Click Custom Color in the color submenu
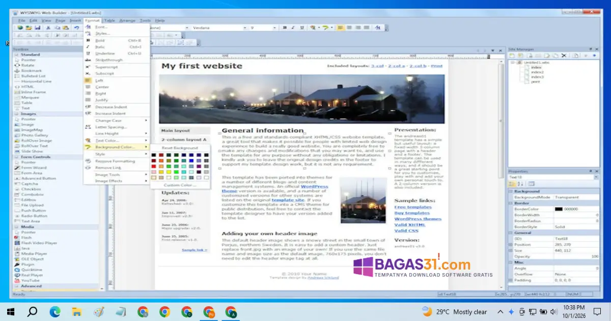This screenshot has height=321, width=611. [x=180, y=185]
